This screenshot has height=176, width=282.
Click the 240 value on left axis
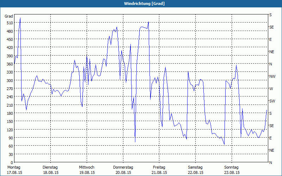(10, 97)
